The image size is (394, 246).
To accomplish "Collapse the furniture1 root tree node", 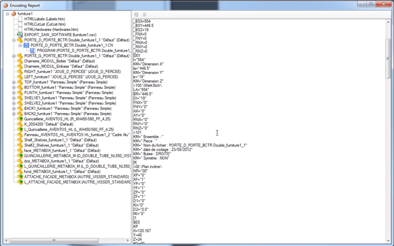I will [x=7, y=14].
